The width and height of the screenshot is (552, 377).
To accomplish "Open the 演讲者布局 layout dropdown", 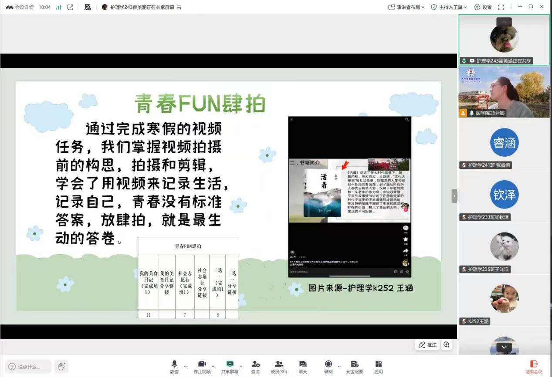I will (406, 7).
